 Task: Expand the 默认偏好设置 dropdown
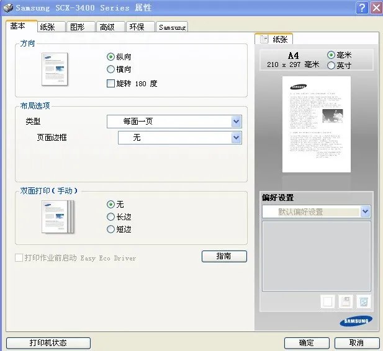point(317,211)
